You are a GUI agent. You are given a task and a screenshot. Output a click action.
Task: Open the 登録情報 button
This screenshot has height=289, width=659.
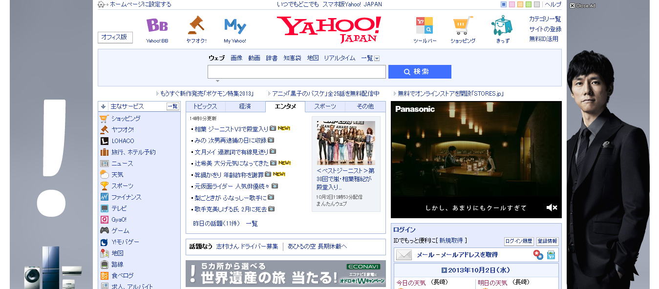(547, 241)
